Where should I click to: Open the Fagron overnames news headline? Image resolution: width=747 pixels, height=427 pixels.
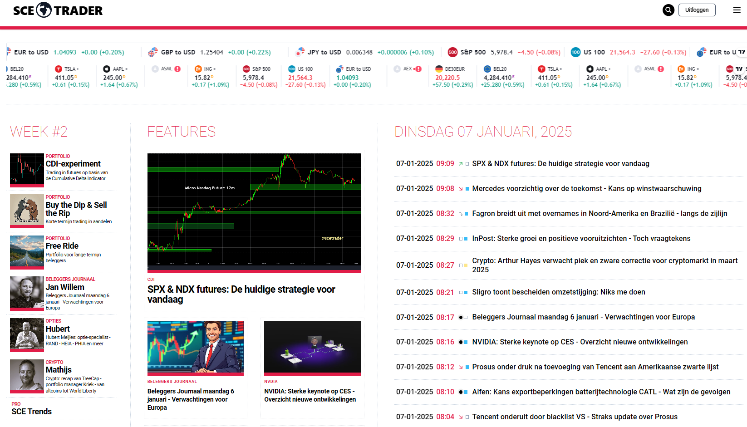click(600, 214)
